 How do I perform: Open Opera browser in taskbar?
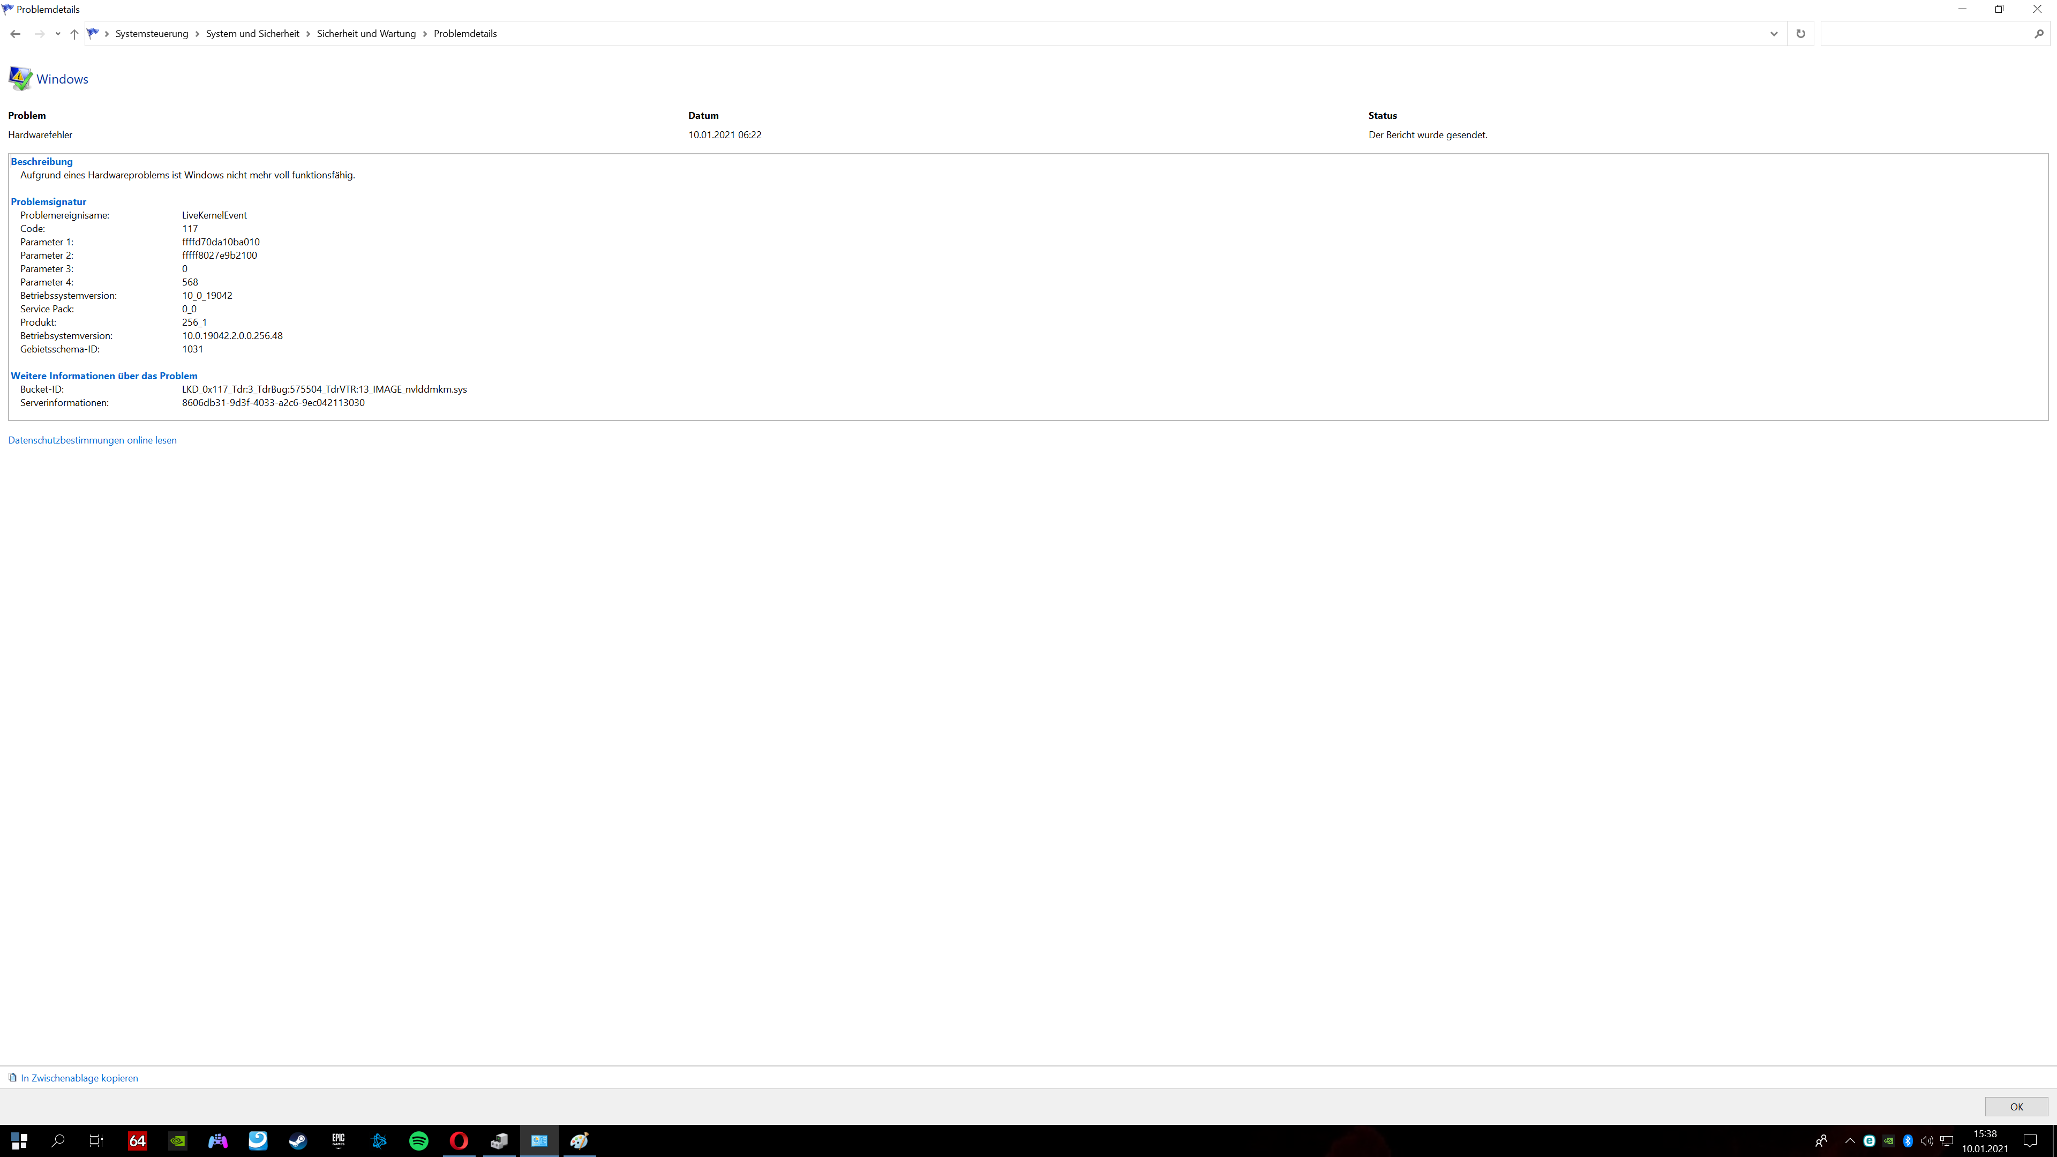tap(459, 1140)
